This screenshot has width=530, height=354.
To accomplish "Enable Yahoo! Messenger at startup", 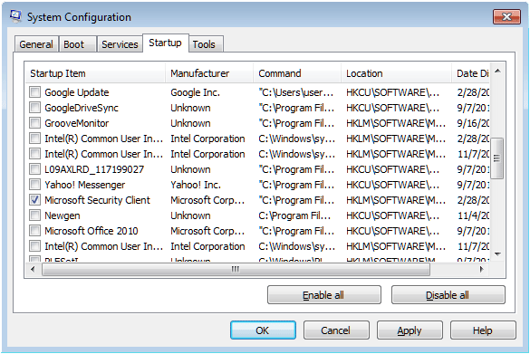I will point(34,185).
